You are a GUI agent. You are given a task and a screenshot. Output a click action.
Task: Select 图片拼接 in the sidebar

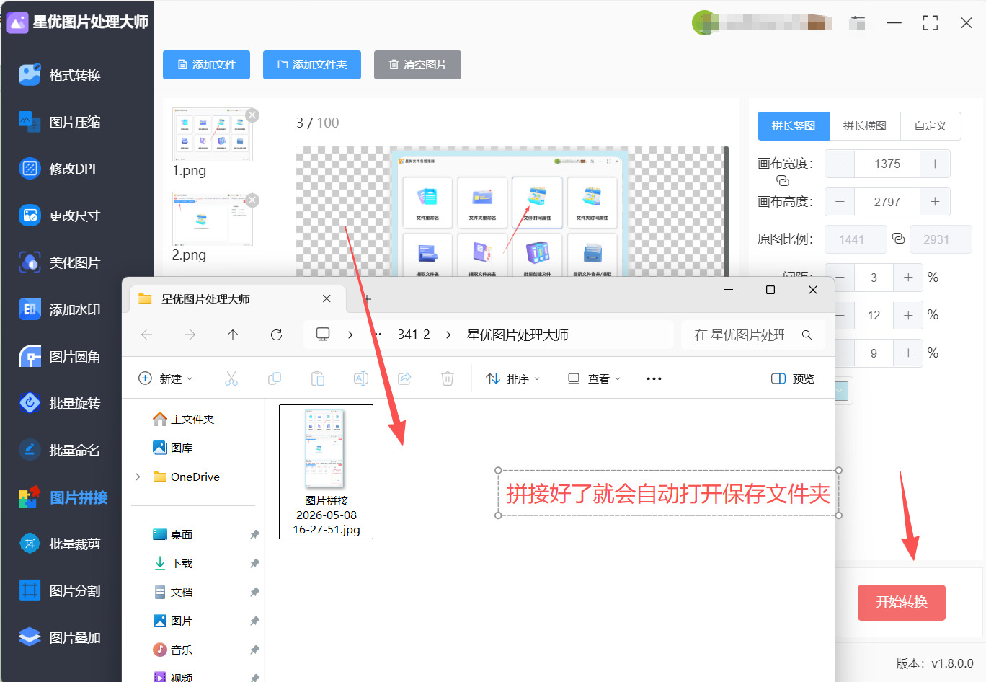[63, 497]
